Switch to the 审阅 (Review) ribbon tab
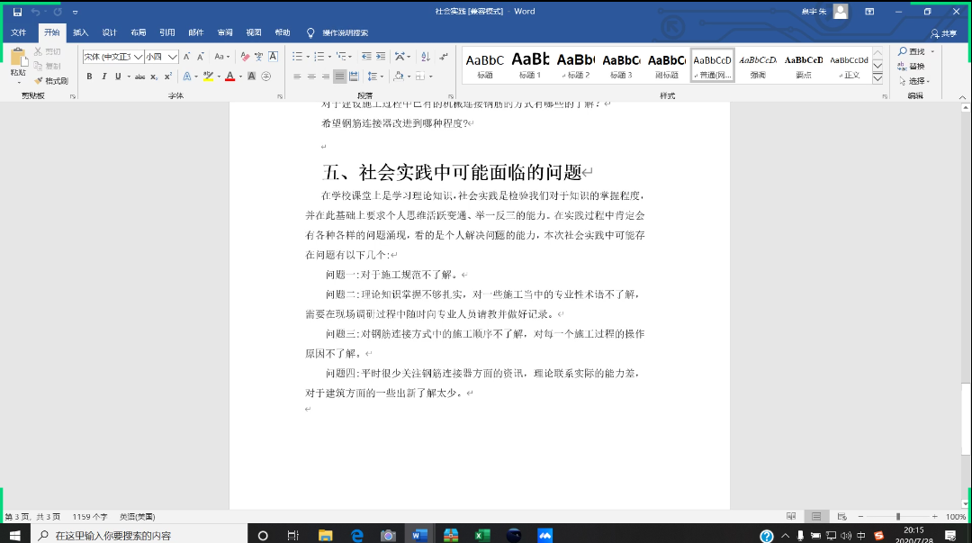972x543 pixels. 225,32
